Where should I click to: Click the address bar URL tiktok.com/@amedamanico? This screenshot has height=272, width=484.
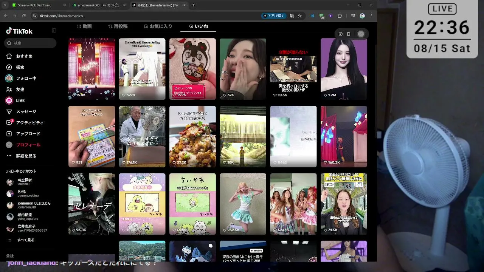pos(61,16)
